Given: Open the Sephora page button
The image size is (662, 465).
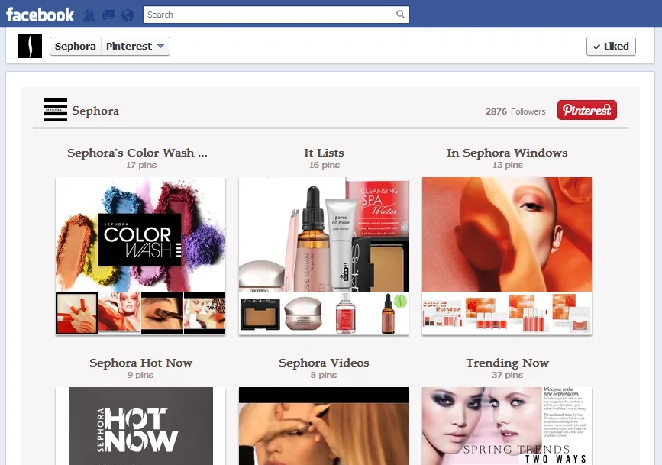Looking at the screenshot, I should (x=75, y=46).
